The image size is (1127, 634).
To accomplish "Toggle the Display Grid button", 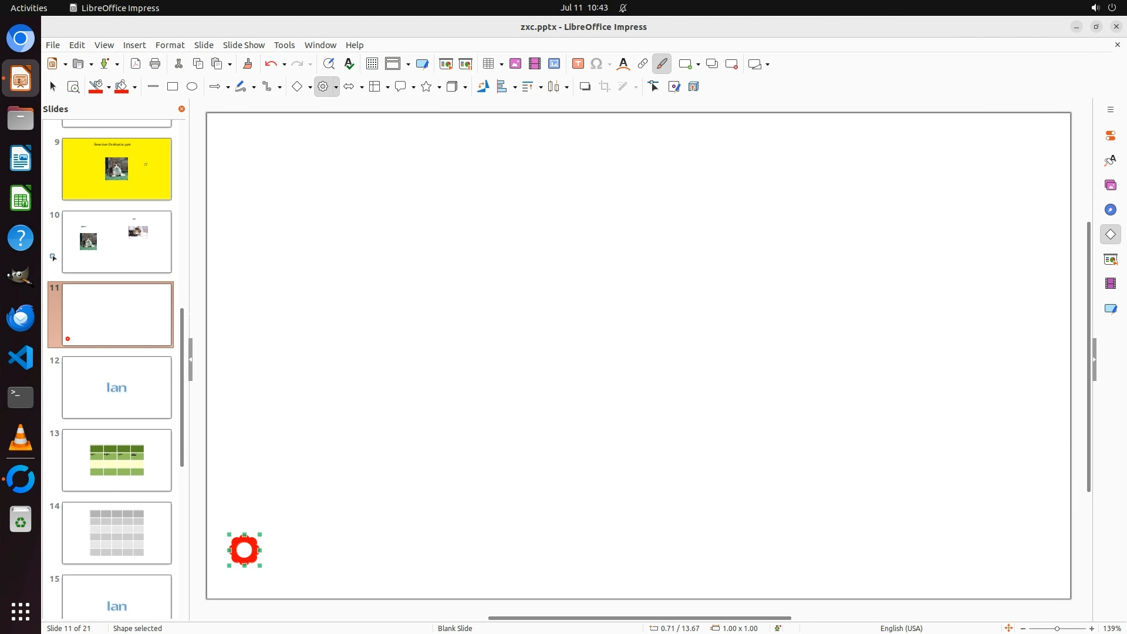I will pos(372,64).
